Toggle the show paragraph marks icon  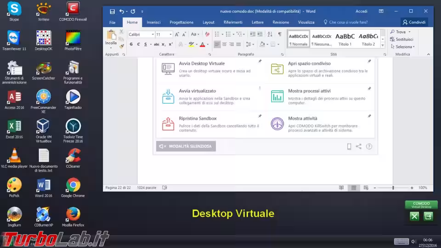coord(280,34)
